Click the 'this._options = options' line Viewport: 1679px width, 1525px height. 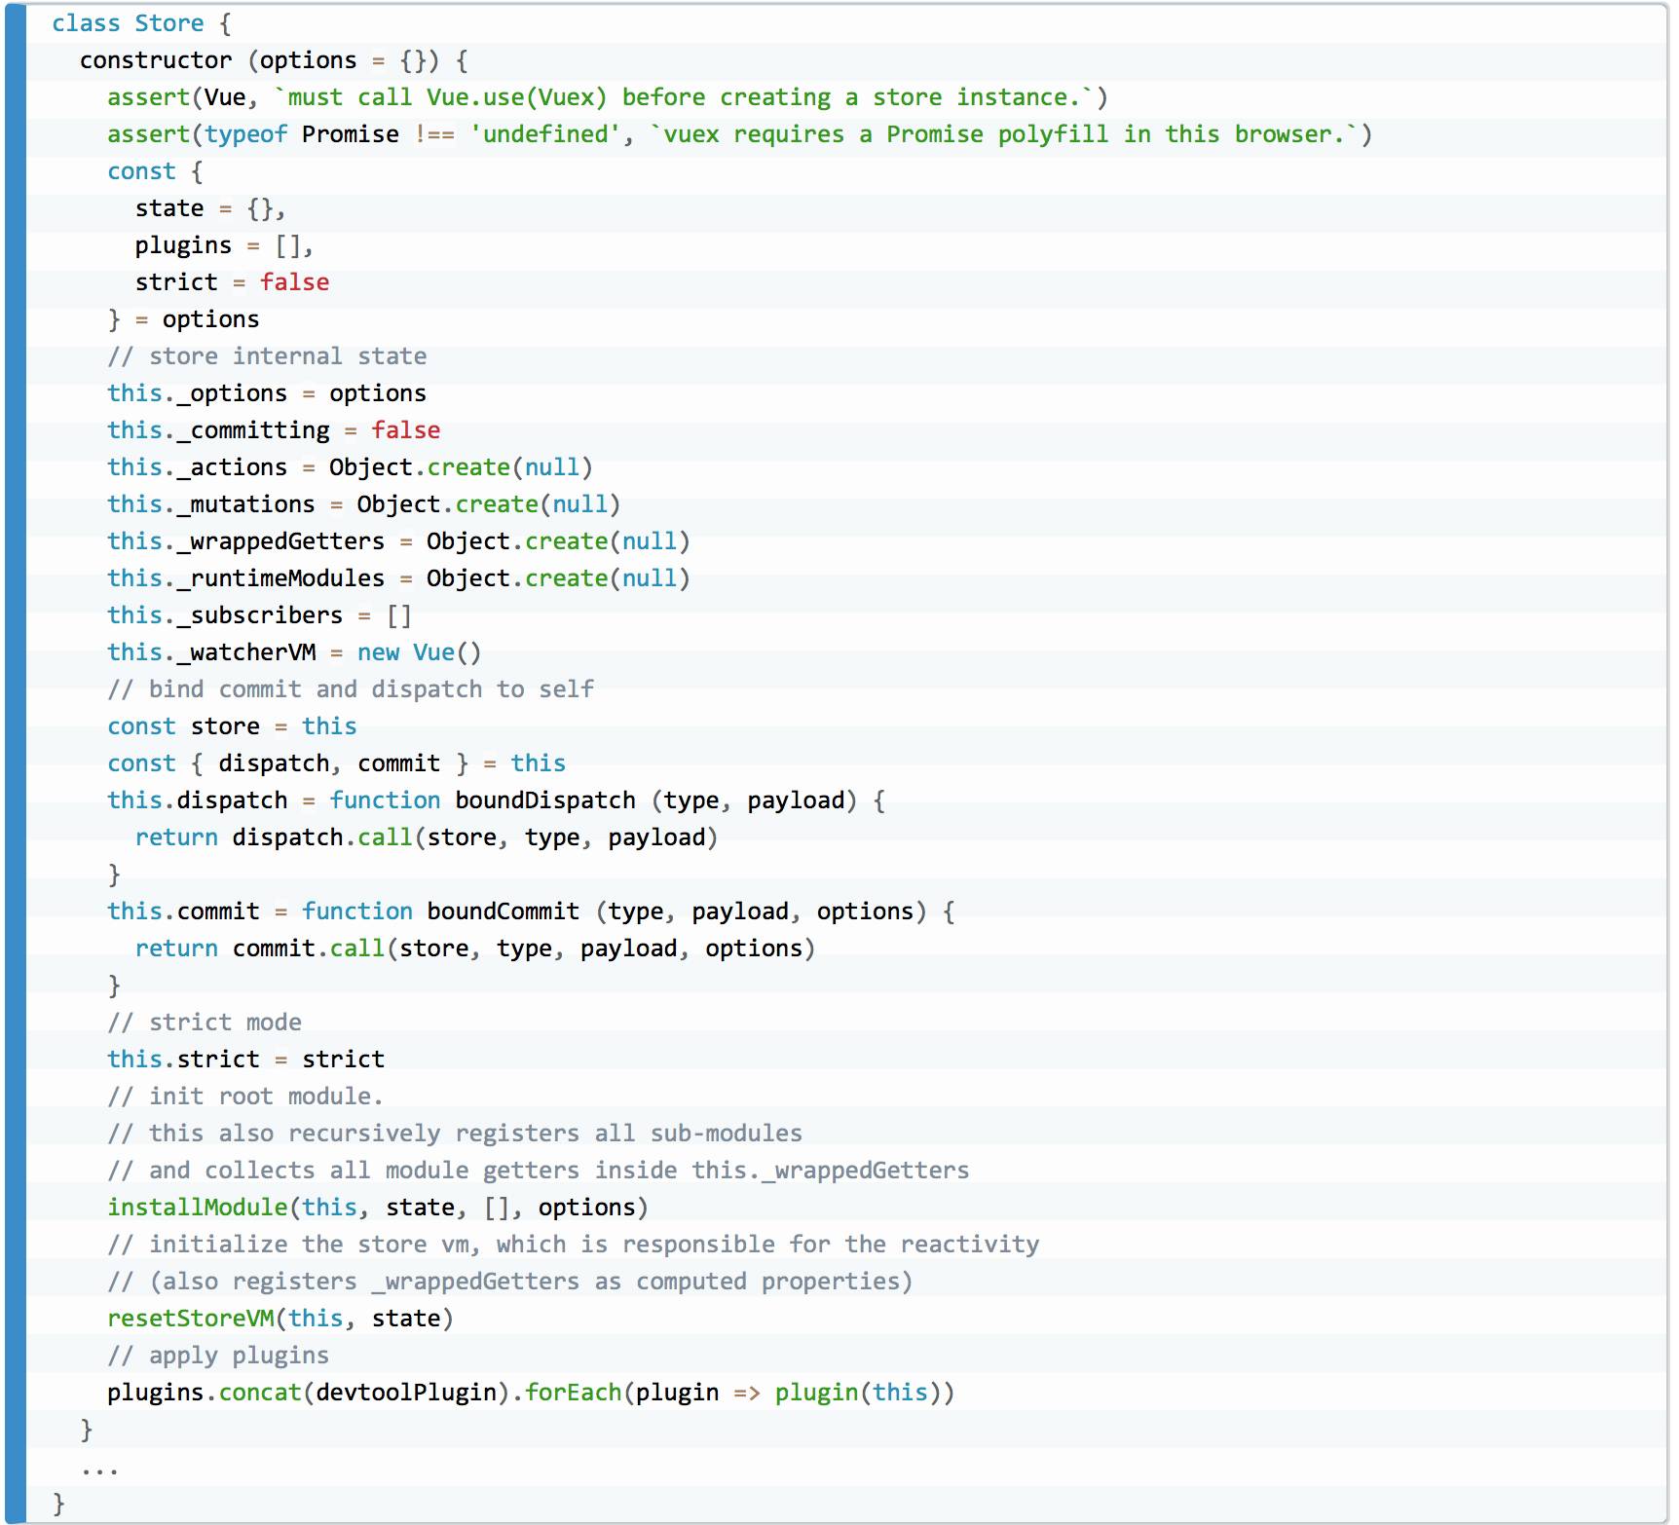[x=267, y=393]
